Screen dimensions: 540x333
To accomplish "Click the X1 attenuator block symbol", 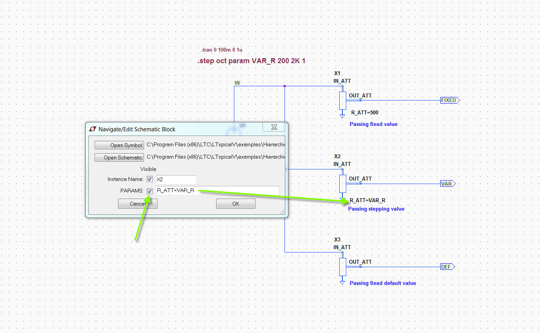I will (x=342, y=100).
